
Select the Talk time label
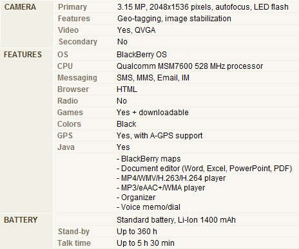pos(74,243)
